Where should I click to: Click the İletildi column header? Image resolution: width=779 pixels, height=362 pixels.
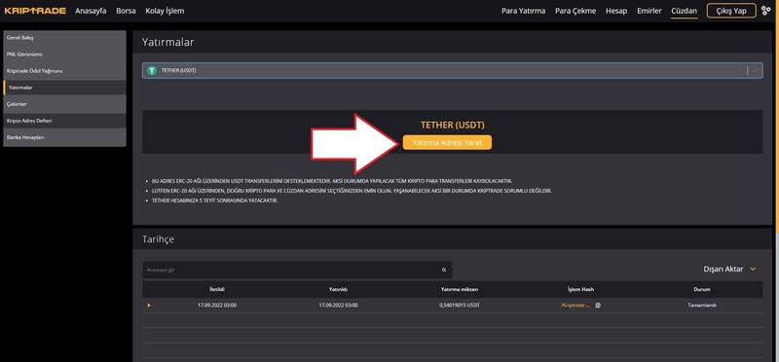[x=217, y=289]
